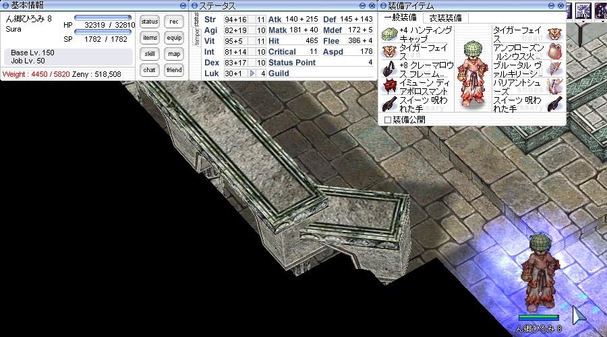Click the Agi value 82+19
The height and width of the screenshot is (337, 607).
click(x=235, y=30)
